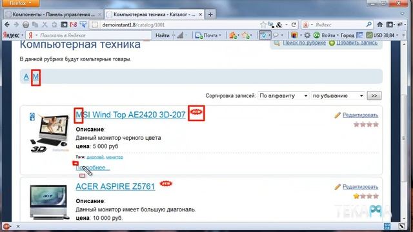Click the Поиск по рубрике search icon
This screenshot has width=413, height=232.
point(277,43)
